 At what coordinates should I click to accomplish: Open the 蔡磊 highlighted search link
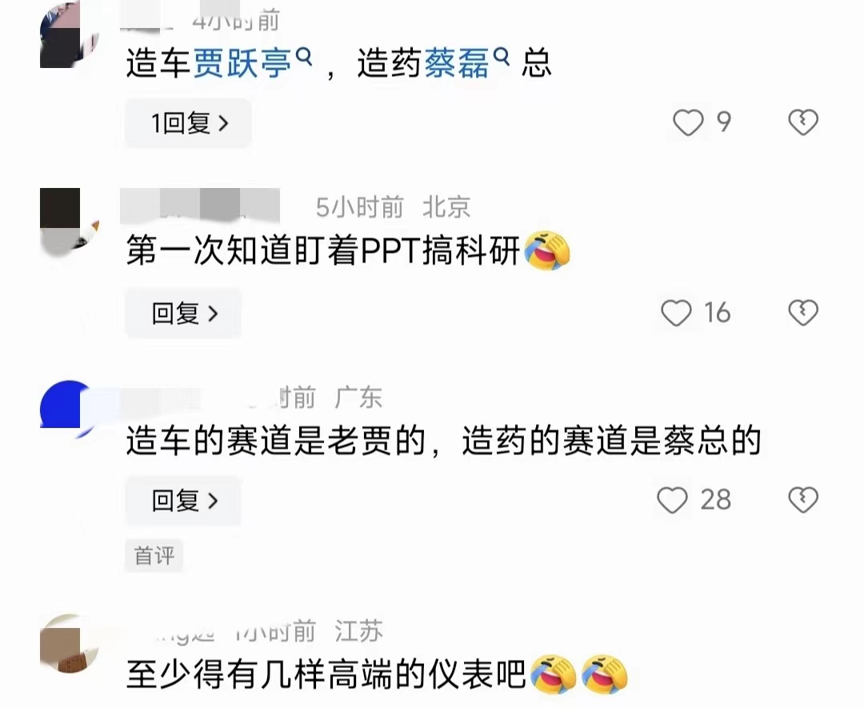tap(457, 63)
